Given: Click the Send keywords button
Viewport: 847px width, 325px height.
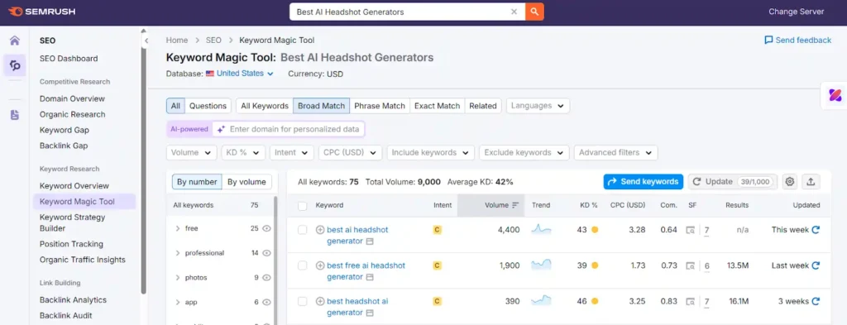Looking at the screenshot, I should pos(643,182).
